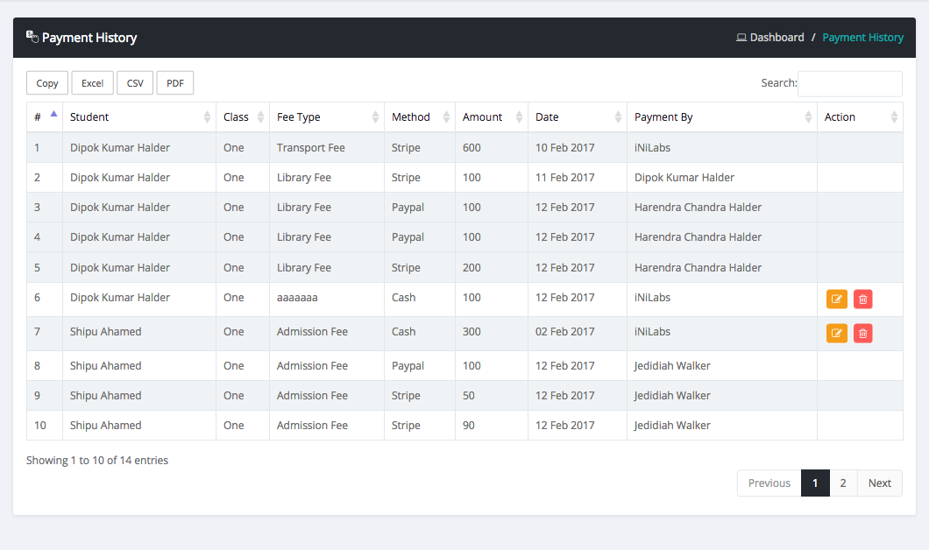Edit Shipu Ahamed's Admission Fee cash payment
The height and width of the screenshot is (550, 929).
836,334
